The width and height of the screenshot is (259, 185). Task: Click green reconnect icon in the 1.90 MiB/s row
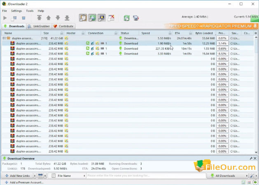pos(88,43)
